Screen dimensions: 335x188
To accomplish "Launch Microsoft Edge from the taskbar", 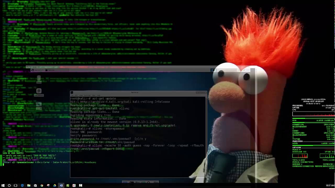I will (22, 185).
